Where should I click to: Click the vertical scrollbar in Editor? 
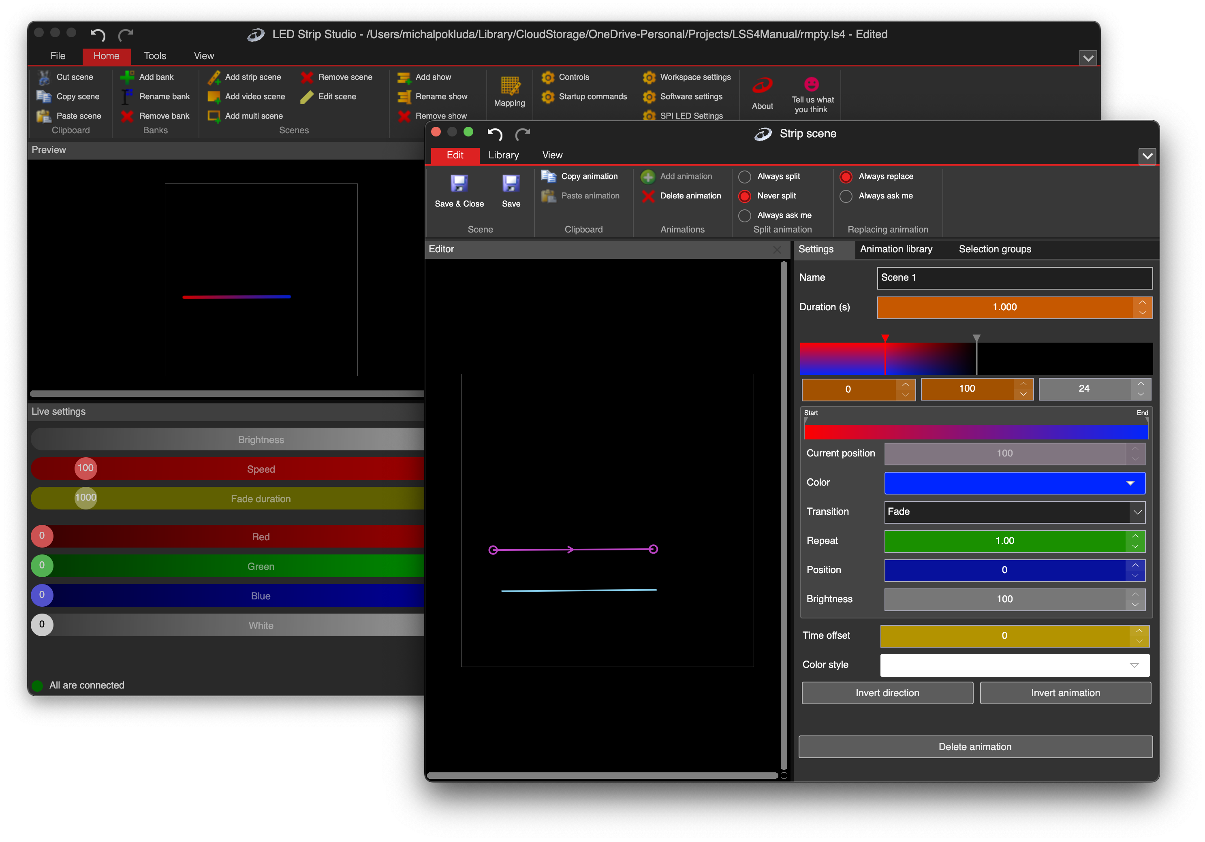click(x=784, y=516)
